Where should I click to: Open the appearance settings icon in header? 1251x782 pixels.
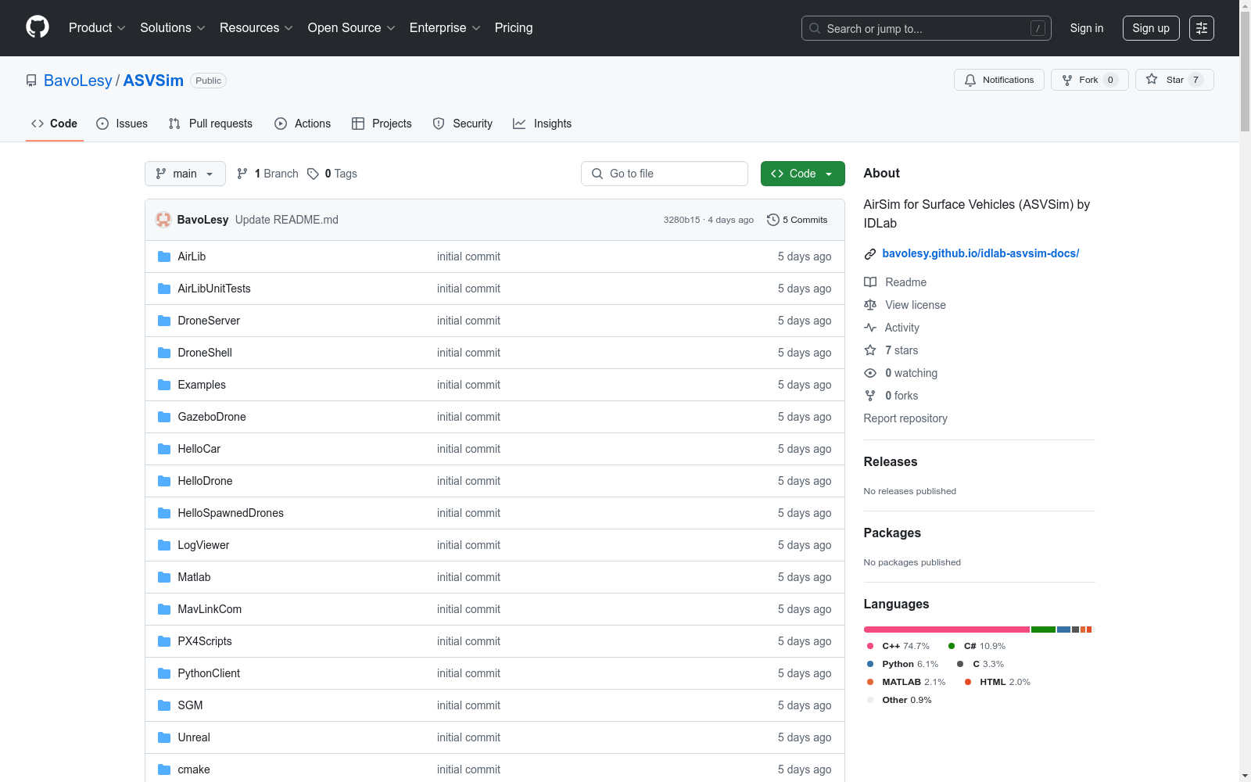coord(1202,28)
